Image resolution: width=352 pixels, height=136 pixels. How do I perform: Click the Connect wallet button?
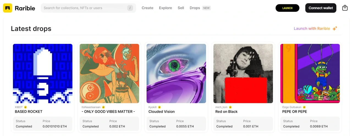321,8
